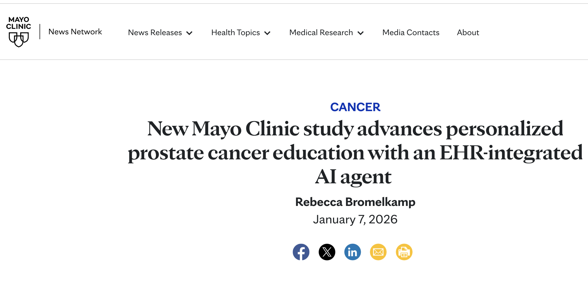Viewport: 588px width, 298px height.
Task: Click the MAYO CLINIC wordmark text
Action: point(19,23)
